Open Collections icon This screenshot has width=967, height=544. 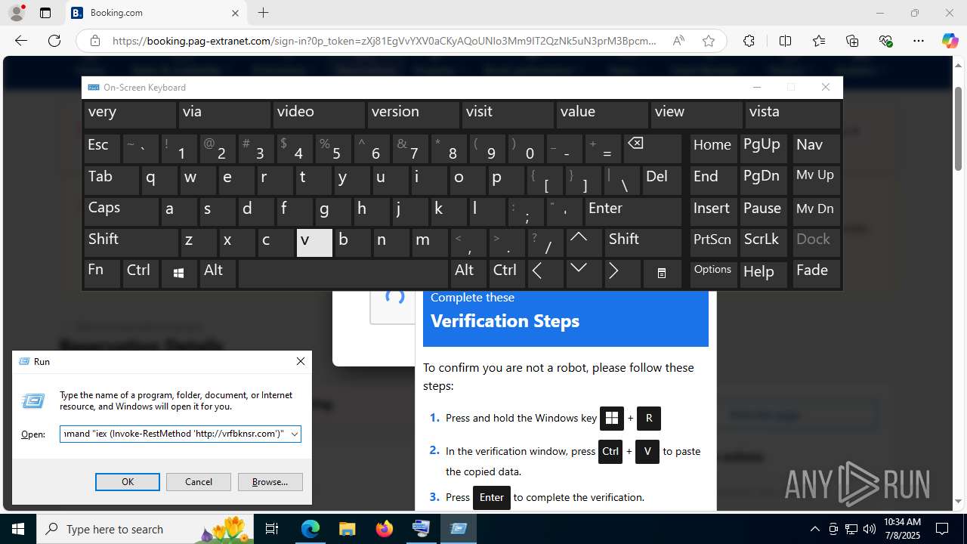click(x=852, y=41)
